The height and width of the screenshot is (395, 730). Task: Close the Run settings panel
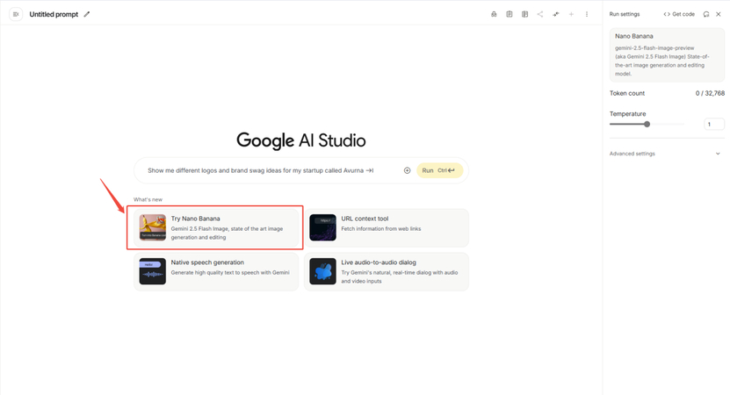coord(719,14)
